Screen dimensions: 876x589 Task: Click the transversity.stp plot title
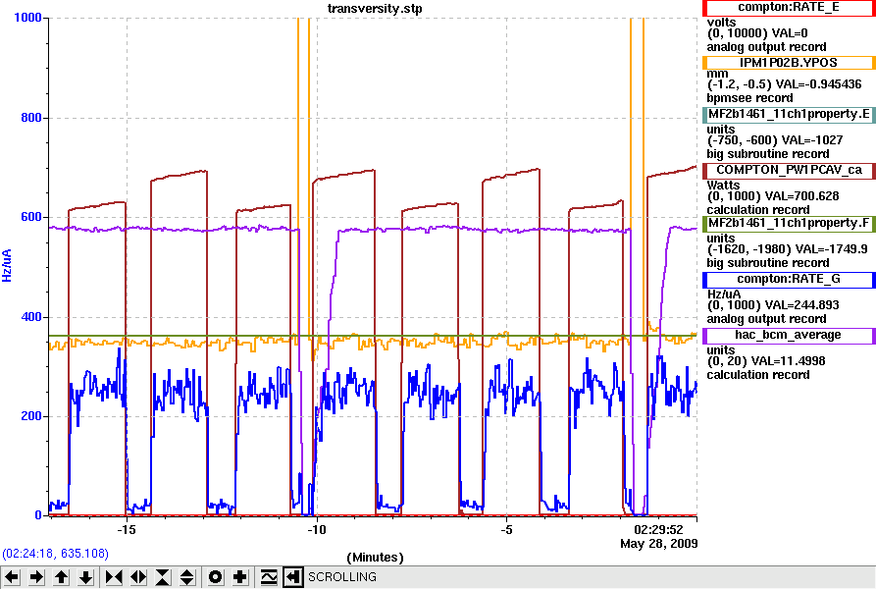(375, 9)
